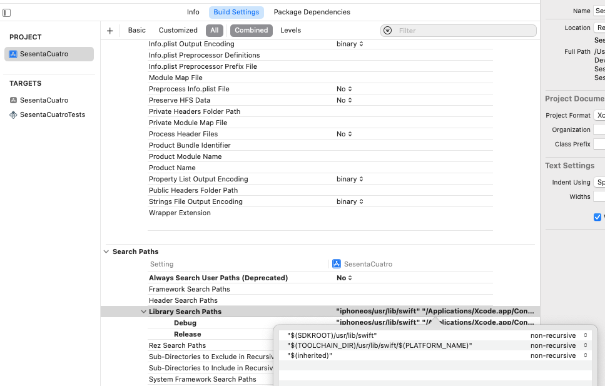
Task: Click the filter options icon in search field
Action: point(388,31)
